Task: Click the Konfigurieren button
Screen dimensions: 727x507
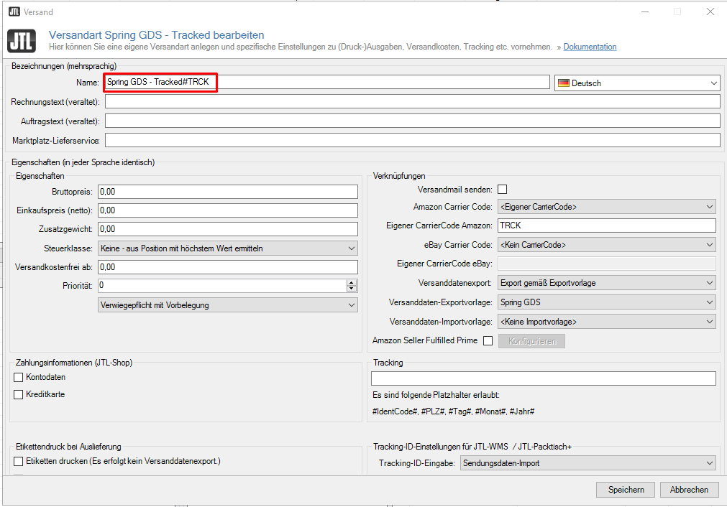Action: click(x=532, y=341)
